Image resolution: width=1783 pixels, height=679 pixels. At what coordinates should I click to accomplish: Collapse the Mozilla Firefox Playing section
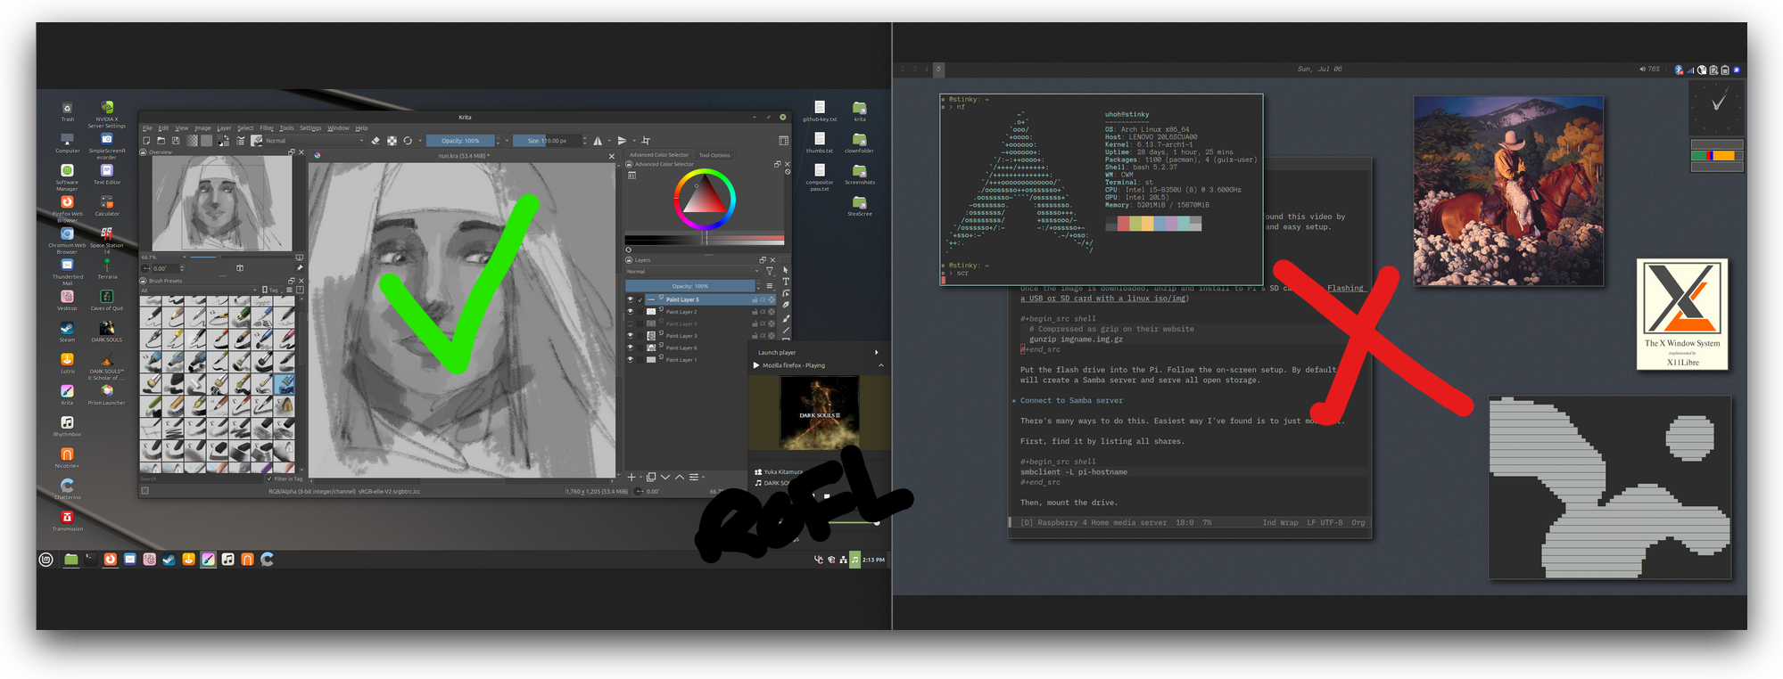(x=880, y=365)
